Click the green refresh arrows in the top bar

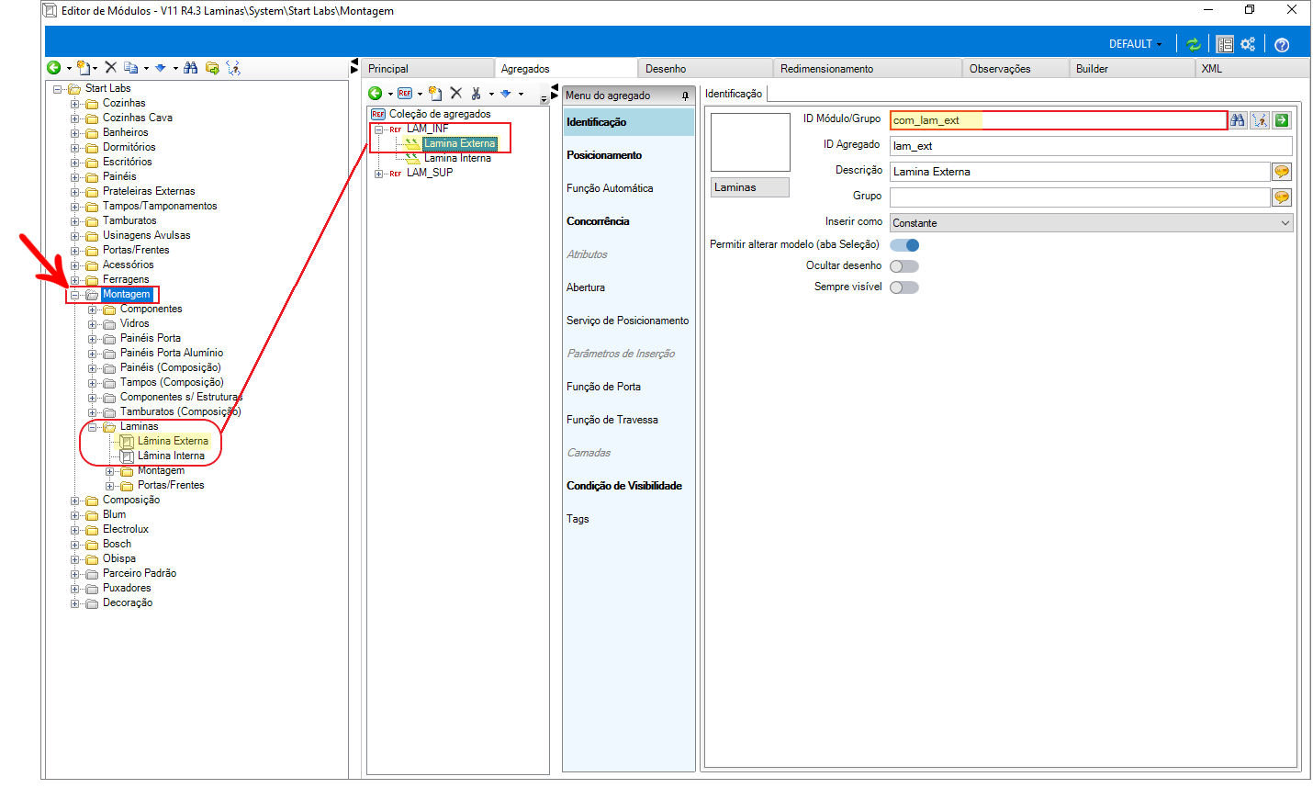(1193, 44)
